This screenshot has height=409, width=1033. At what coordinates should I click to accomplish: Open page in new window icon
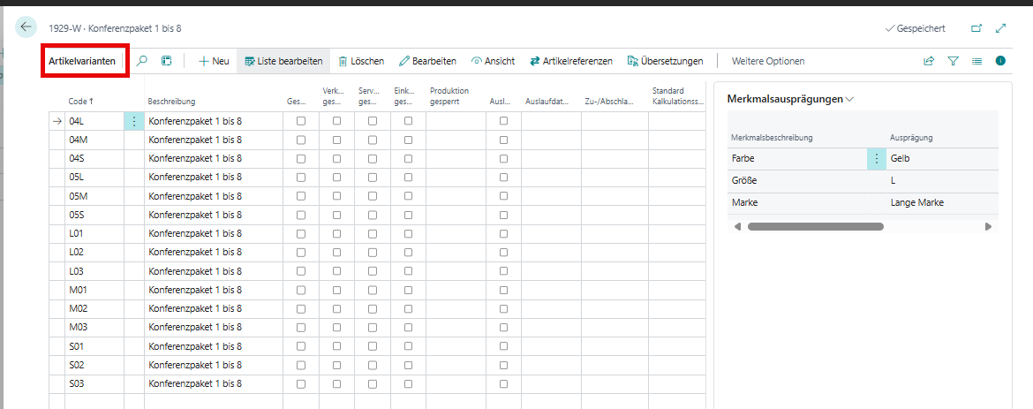click(976, 28)
